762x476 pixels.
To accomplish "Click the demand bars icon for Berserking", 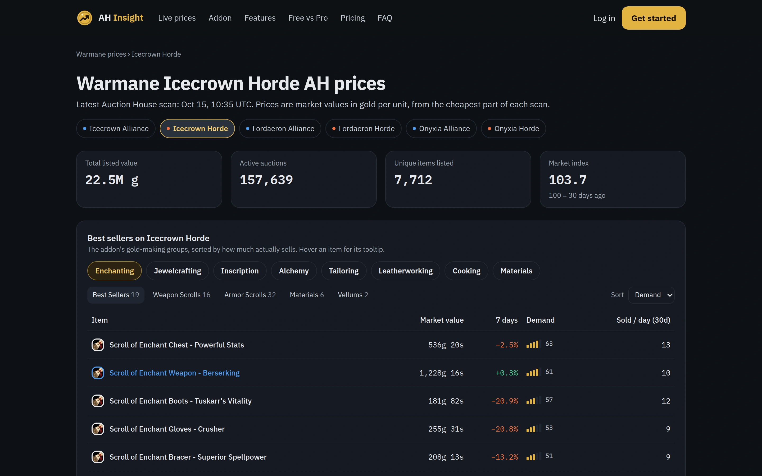I will click(534, 372).
